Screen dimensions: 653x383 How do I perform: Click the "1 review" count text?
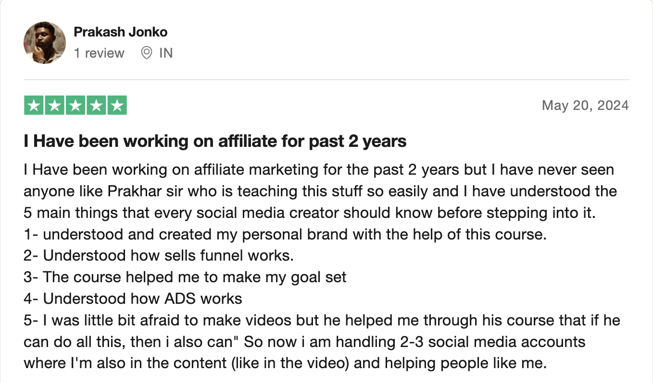pos(99,53)
